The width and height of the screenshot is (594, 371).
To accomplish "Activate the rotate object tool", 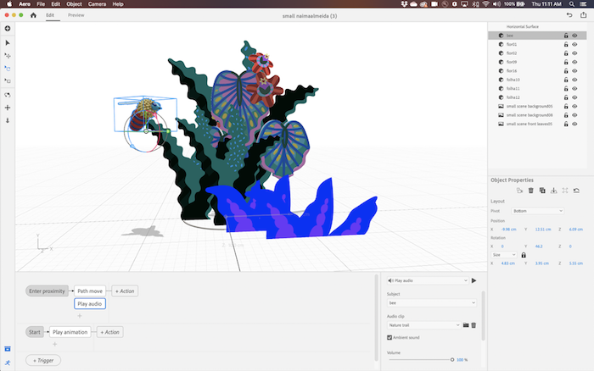I will click(x=8, y=69).
